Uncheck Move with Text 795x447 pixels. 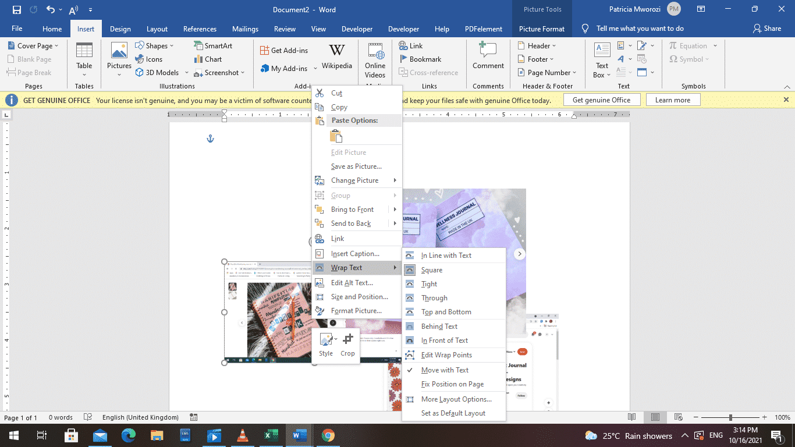click(x=445, y=370)
